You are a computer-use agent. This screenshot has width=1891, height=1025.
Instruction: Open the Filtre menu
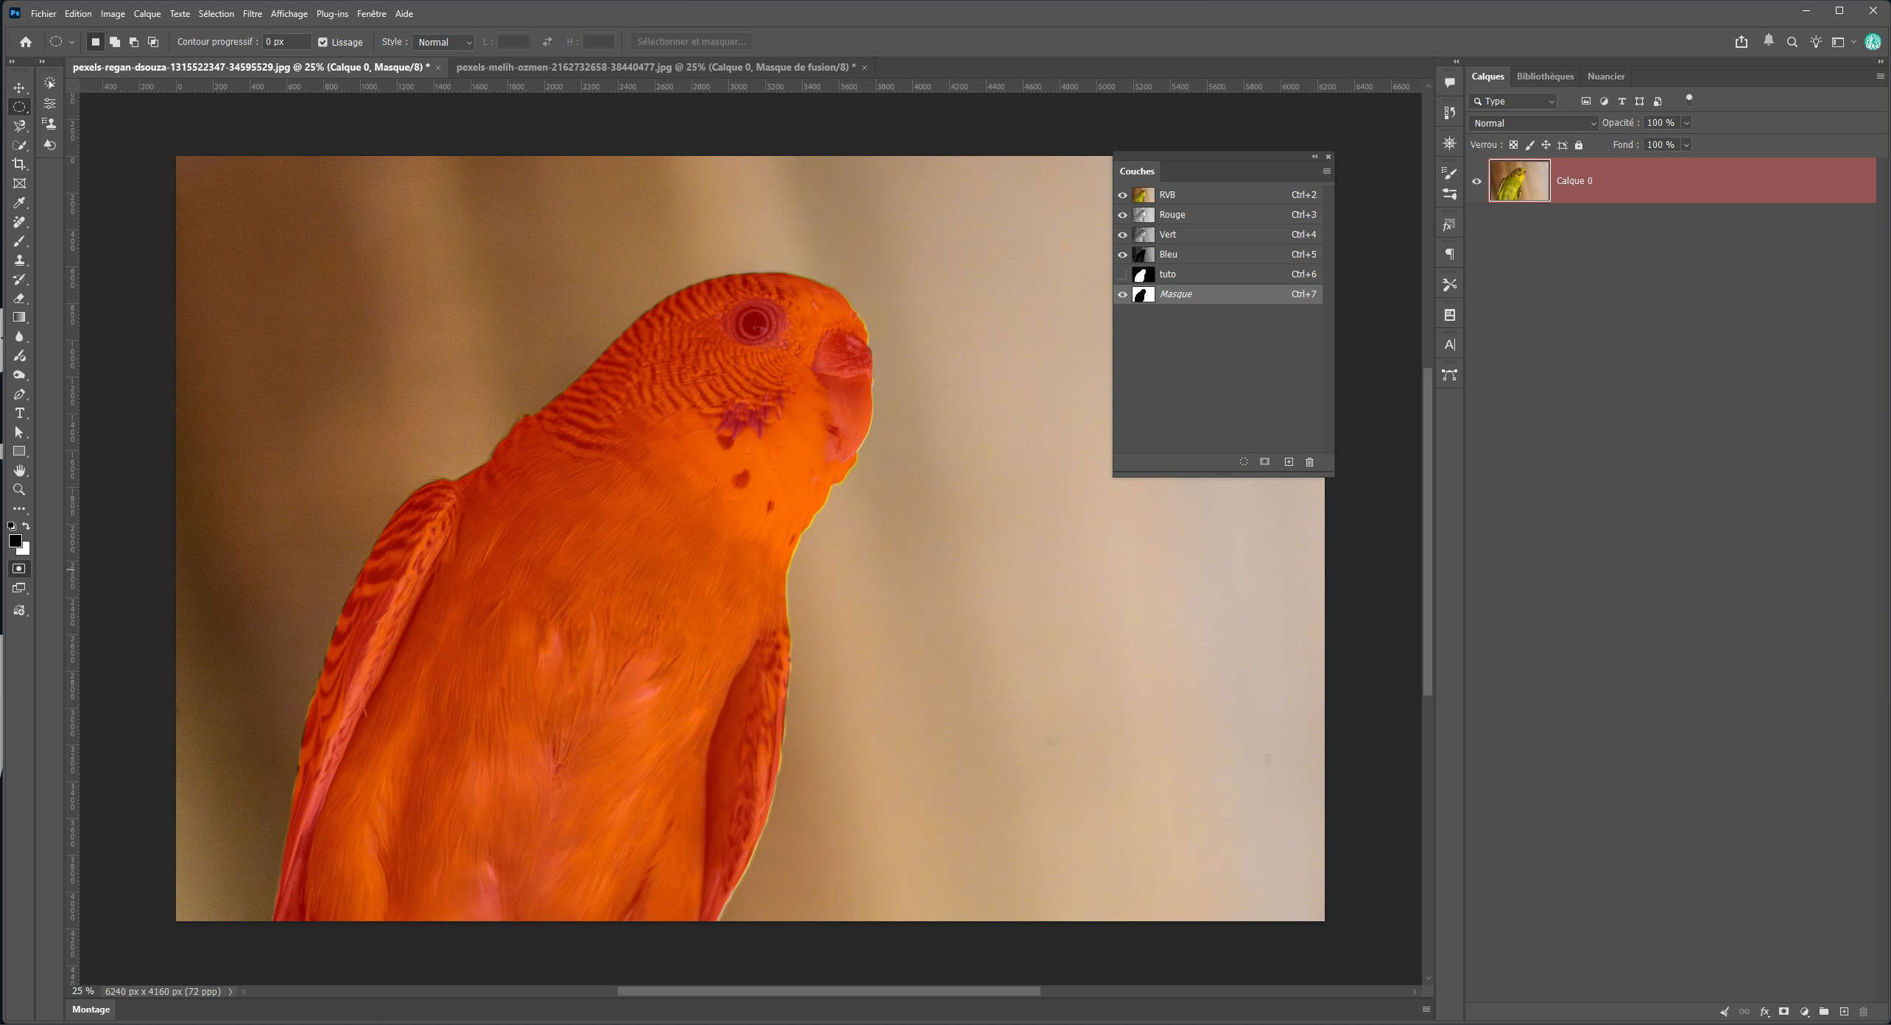pyautogui.click(x=252, y=13)
